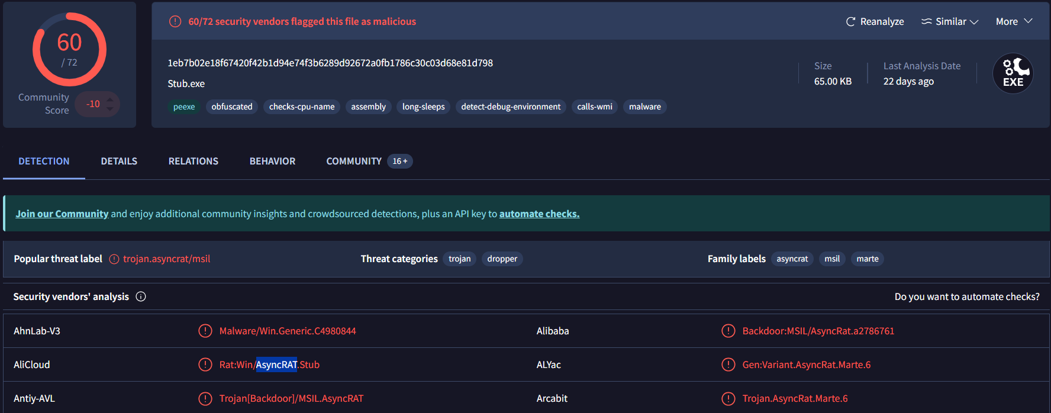1051x413 pixels.
Task: Expand the Similar dropdown chevron
Action: coord(974,22)
